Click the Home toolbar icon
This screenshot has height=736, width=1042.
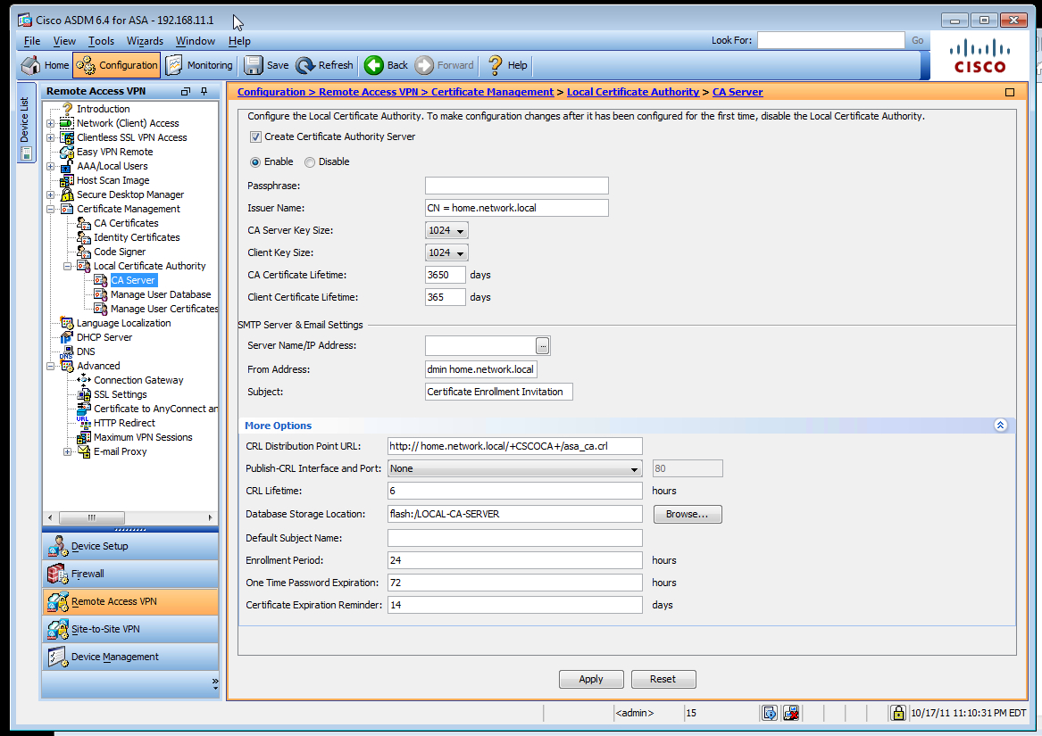[x=30, y=65]
